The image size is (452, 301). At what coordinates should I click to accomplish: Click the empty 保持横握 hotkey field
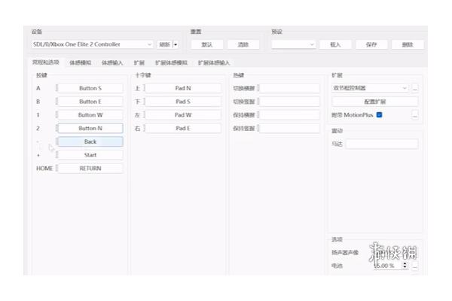pyautogui.click(x=289, y=115)
